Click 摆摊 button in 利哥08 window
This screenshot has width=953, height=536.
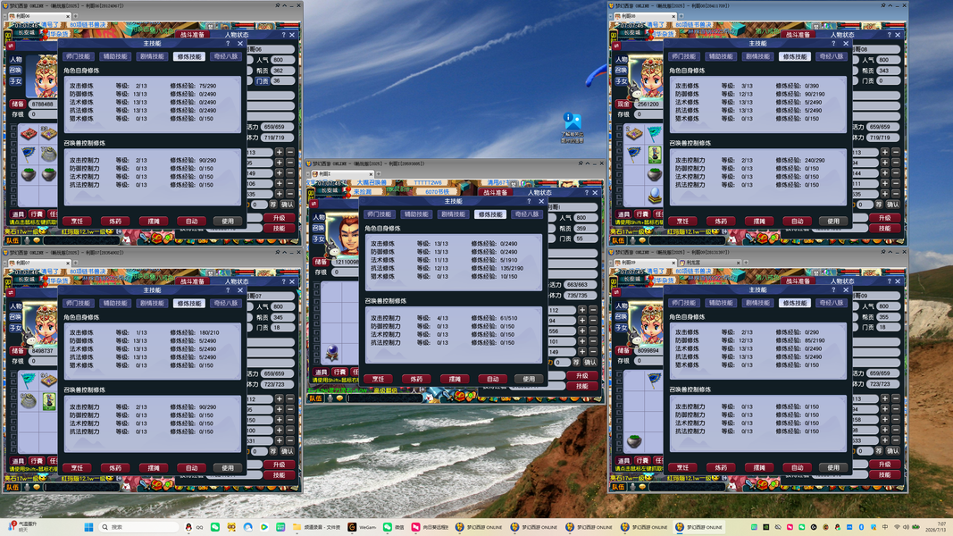tap(759, 222)
